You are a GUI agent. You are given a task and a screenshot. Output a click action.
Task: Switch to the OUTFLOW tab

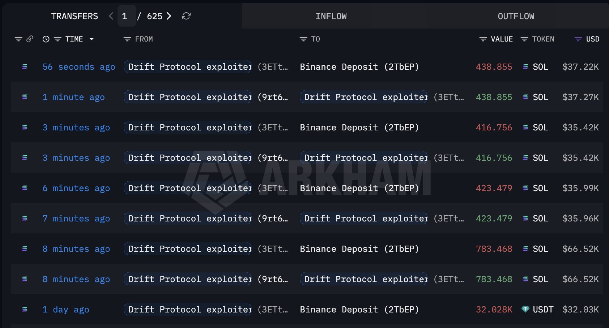[516, 16]
